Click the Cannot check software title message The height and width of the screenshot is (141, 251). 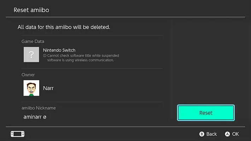81,58
